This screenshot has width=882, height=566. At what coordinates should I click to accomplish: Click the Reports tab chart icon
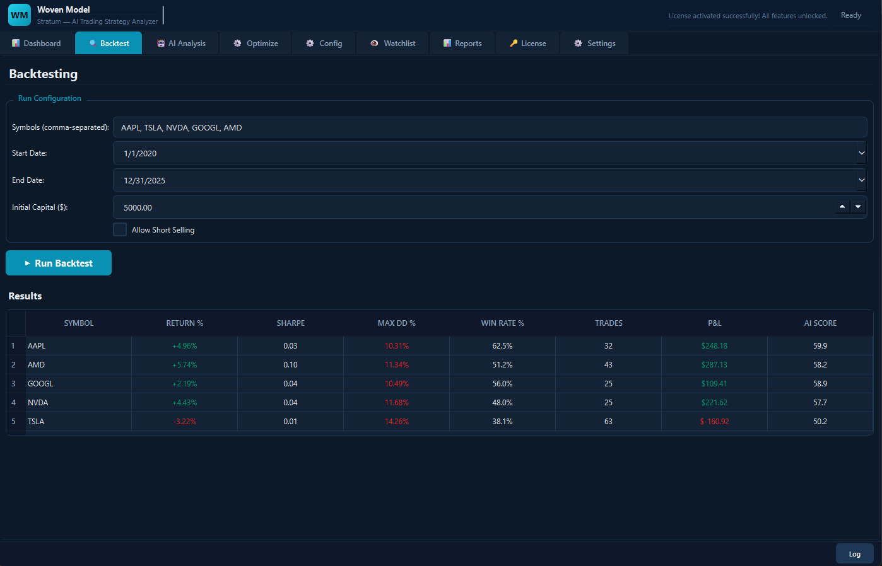pyautogui.click(x=447, y=43)
